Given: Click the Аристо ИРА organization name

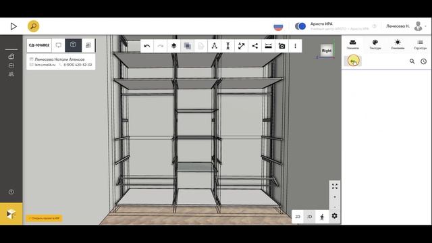Looking at the screenshot, I should tap(321, 24).
